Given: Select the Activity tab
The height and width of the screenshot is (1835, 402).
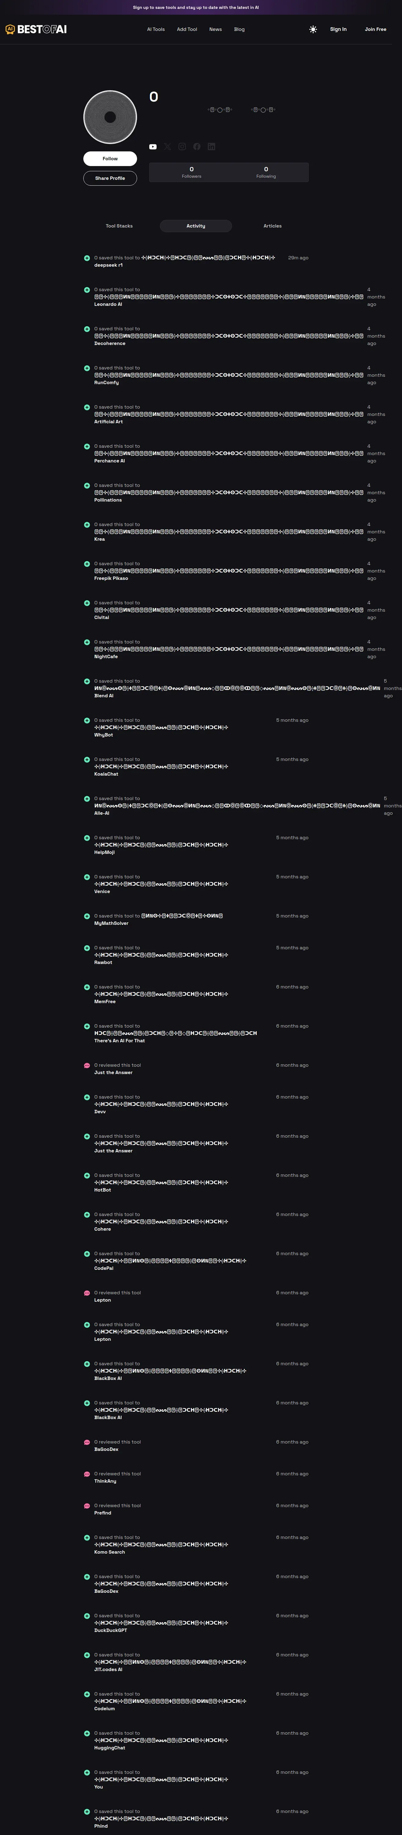Looking at the screenshot, I should point(196,226).
